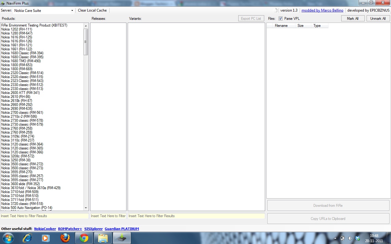Select Nokia 1680 Classic (RM-394)

pyautogui.click(x=22, y=53)
